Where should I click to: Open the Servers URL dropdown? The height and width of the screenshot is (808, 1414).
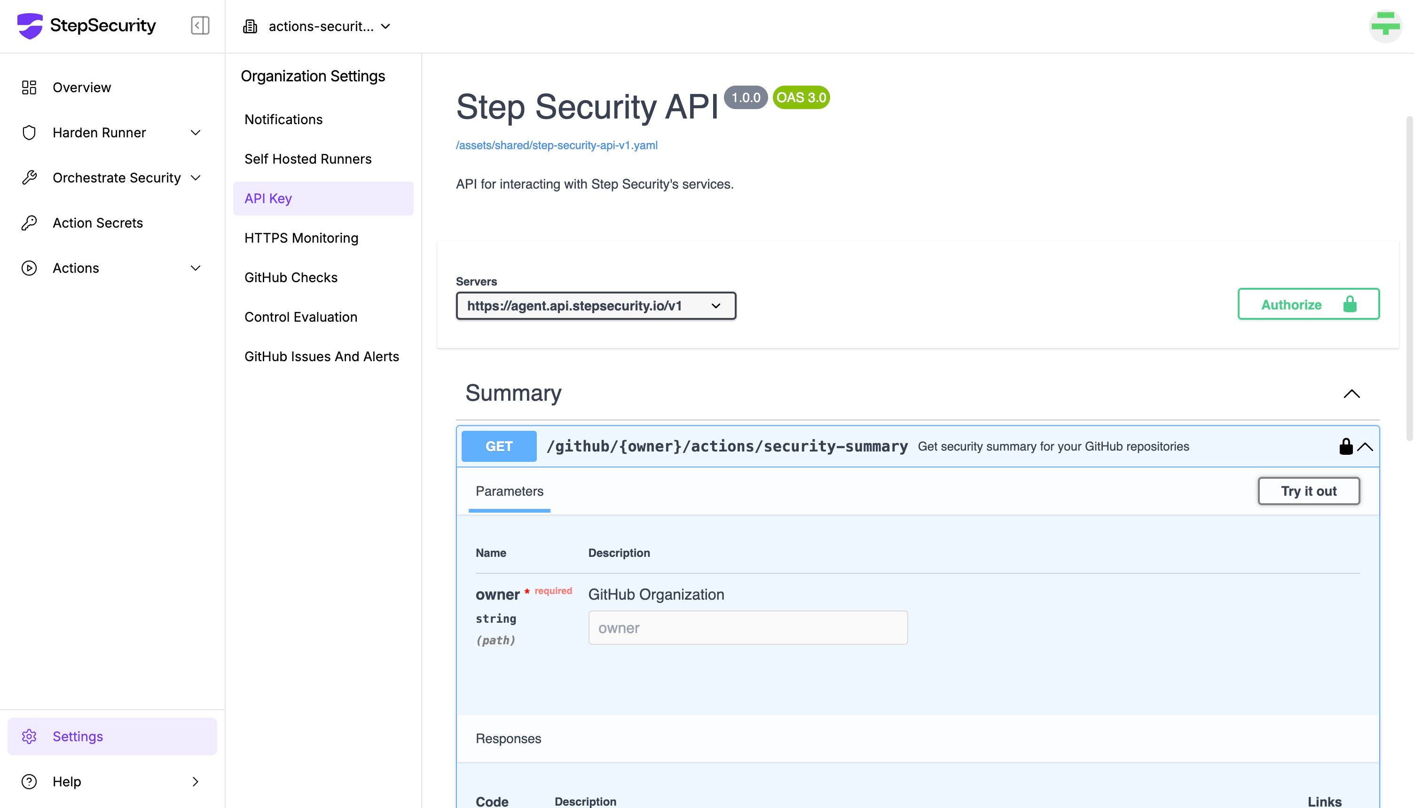tap(596, 306)
